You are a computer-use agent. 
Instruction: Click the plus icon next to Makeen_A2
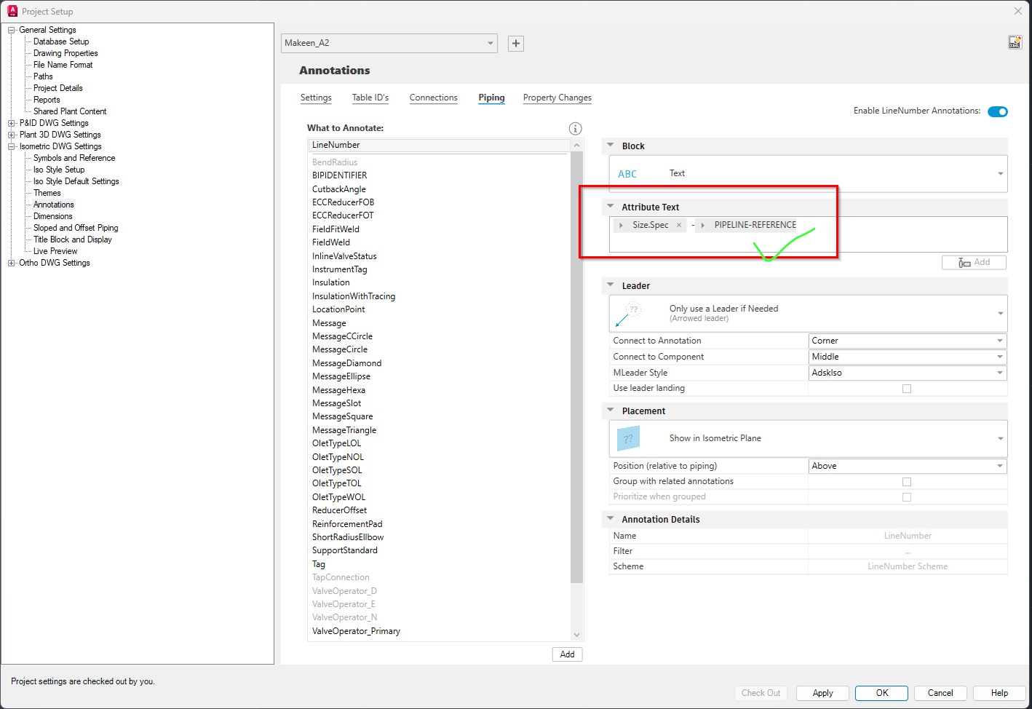coord(515,43)
